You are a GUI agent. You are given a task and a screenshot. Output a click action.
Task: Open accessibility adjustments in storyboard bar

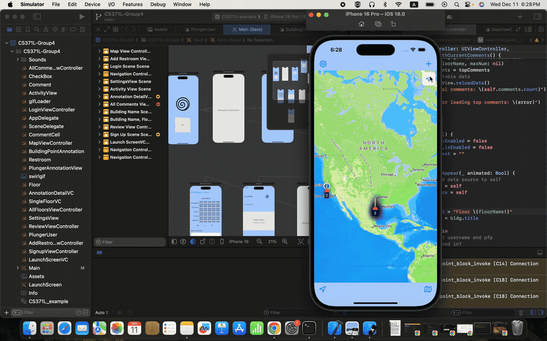[x=183, y=242]
